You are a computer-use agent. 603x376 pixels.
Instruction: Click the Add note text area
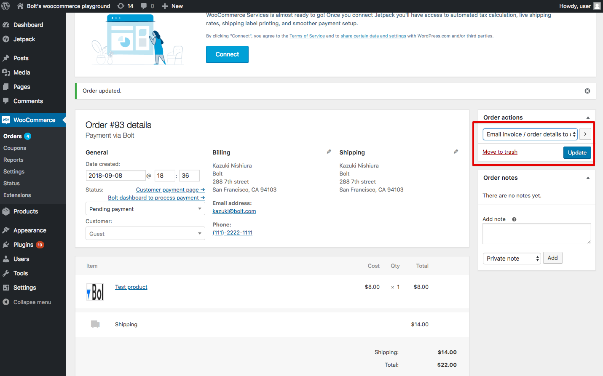pos(537,234)
